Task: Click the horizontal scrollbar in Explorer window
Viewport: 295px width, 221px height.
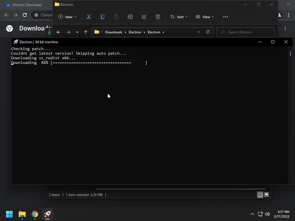Action: coord(180,189)
